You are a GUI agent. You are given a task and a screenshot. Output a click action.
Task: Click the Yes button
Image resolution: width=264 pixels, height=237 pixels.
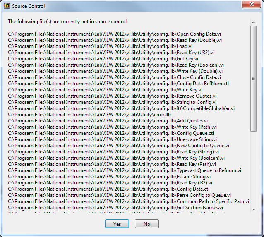117,224
